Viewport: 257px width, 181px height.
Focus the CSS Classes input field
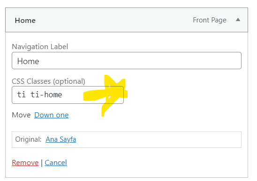pos(68,95)
